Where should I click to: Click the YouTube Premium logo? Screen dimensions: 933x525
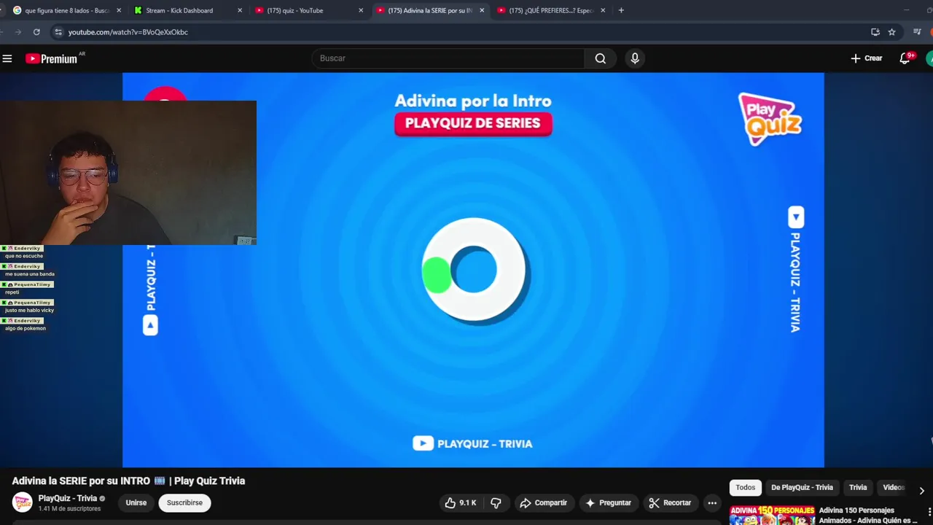point(51,58)
